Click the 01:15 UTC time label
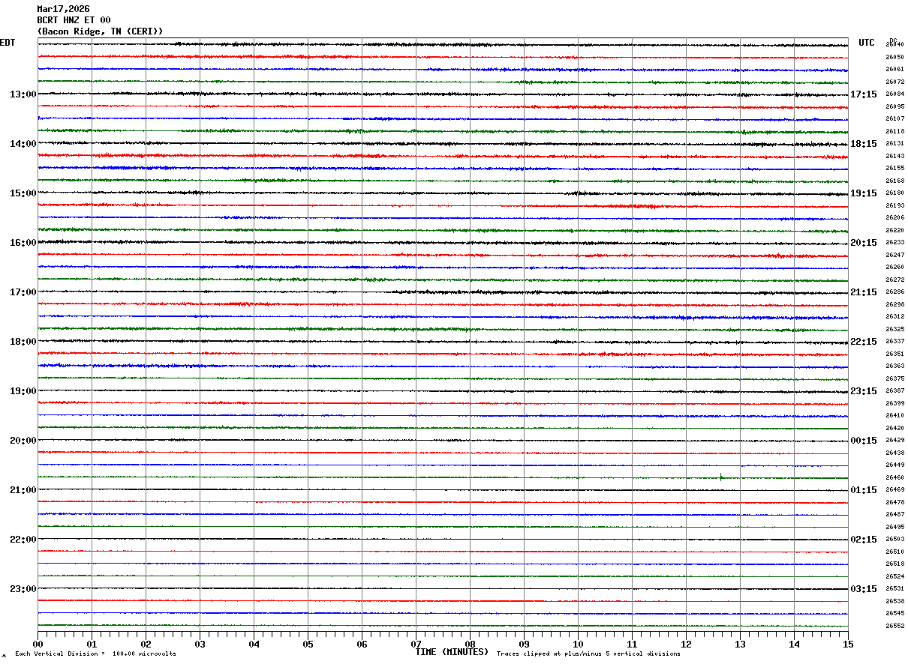The height and width of the screenshot is (664, 908). (864, 490)
